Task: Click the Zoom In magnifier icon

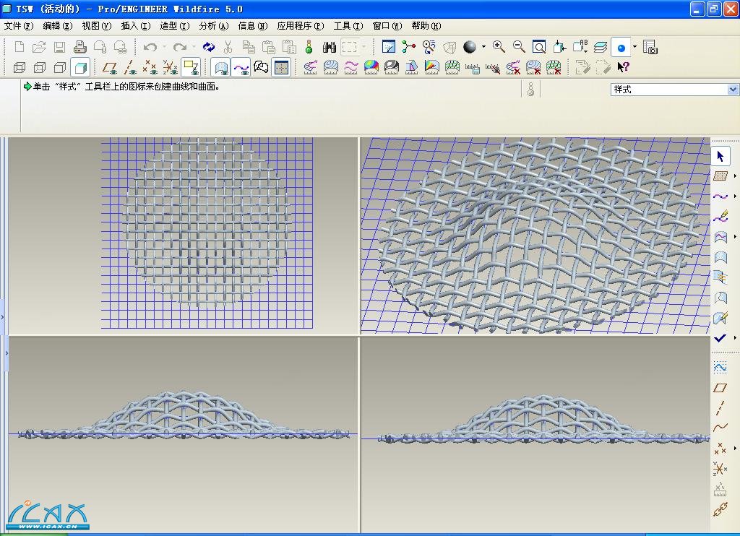Action: (499, 47)
